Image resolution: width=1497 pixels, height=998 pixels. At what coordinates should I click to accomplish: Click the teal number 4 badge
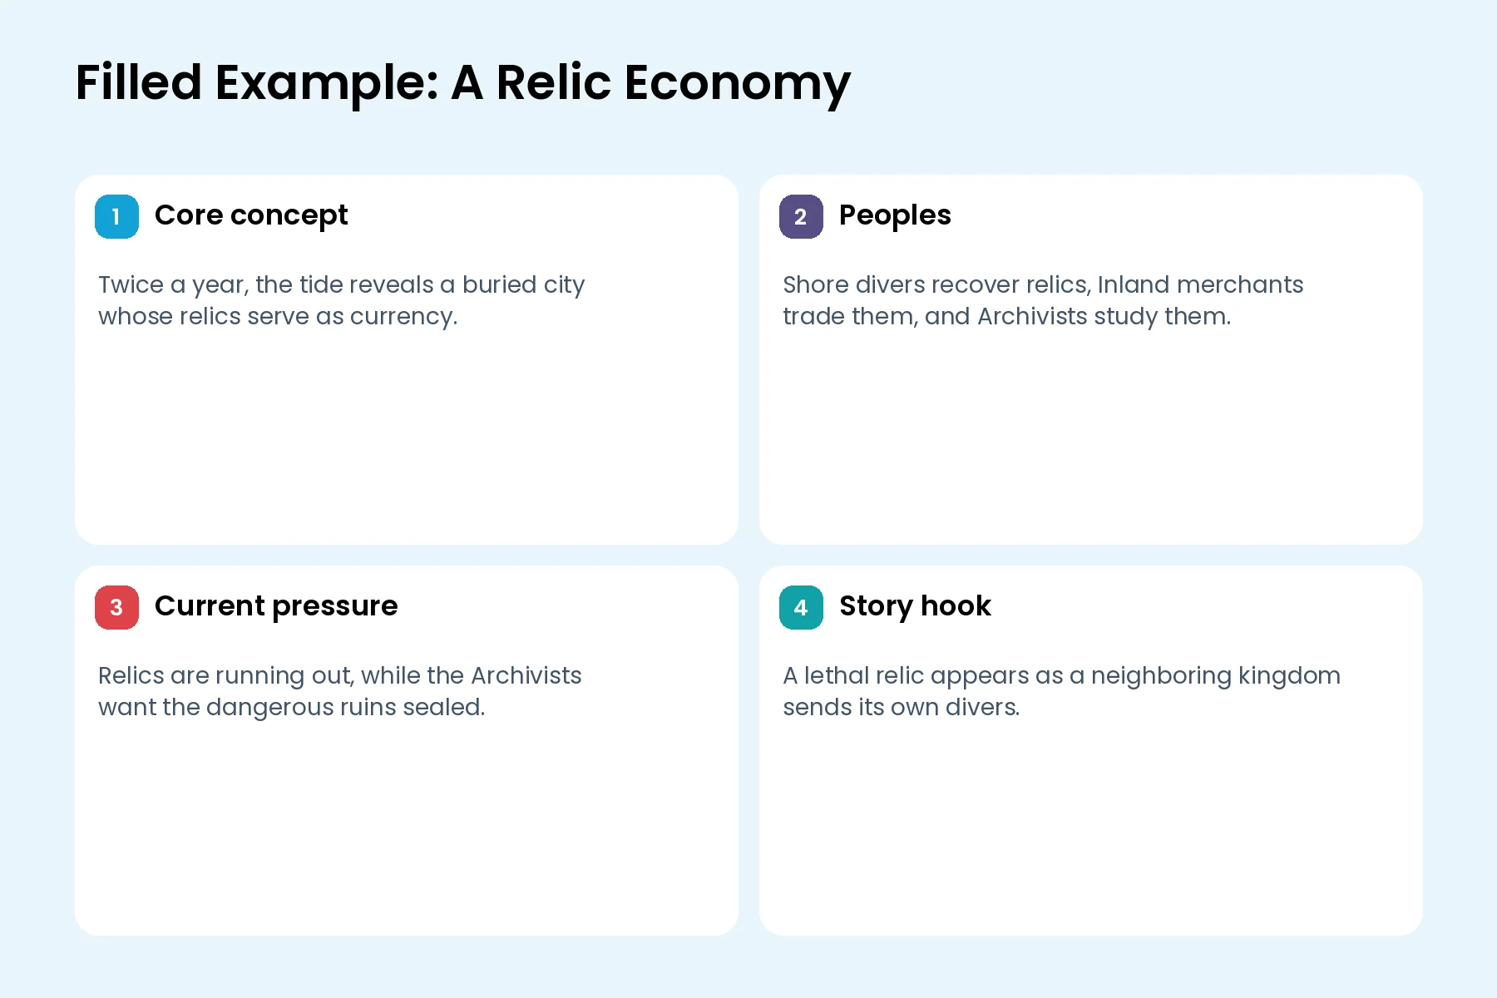pos(801,607)
